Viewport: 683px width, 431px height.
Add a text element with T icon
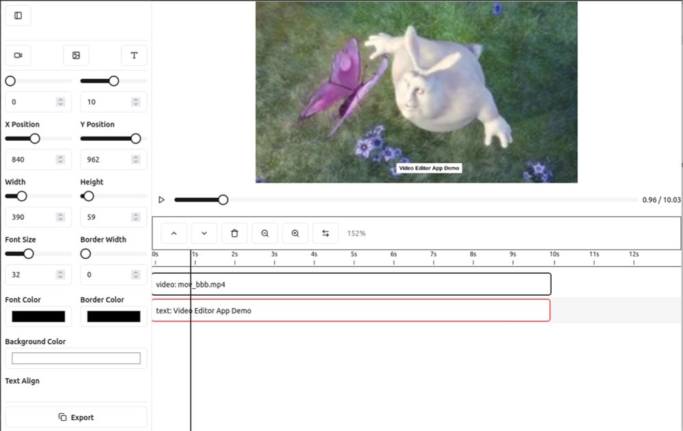(x=134, y=55)
